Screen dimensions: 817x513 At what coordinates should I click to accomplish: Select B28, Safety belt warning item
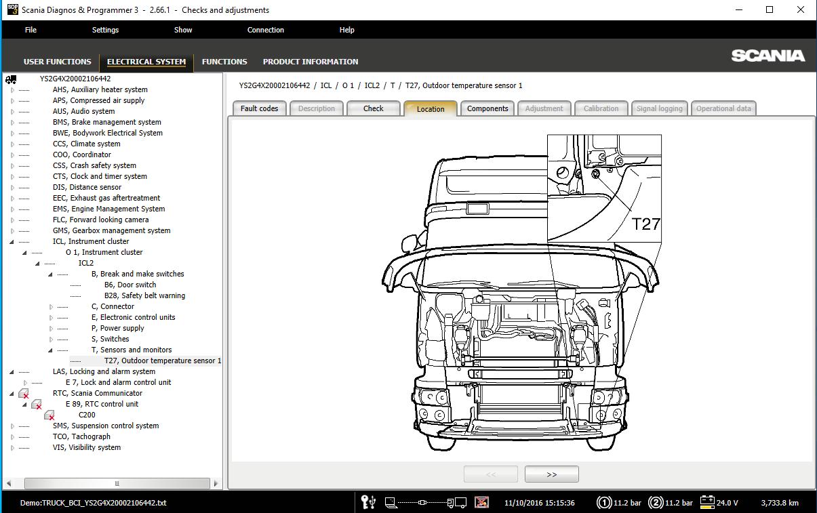pos(144,296)
